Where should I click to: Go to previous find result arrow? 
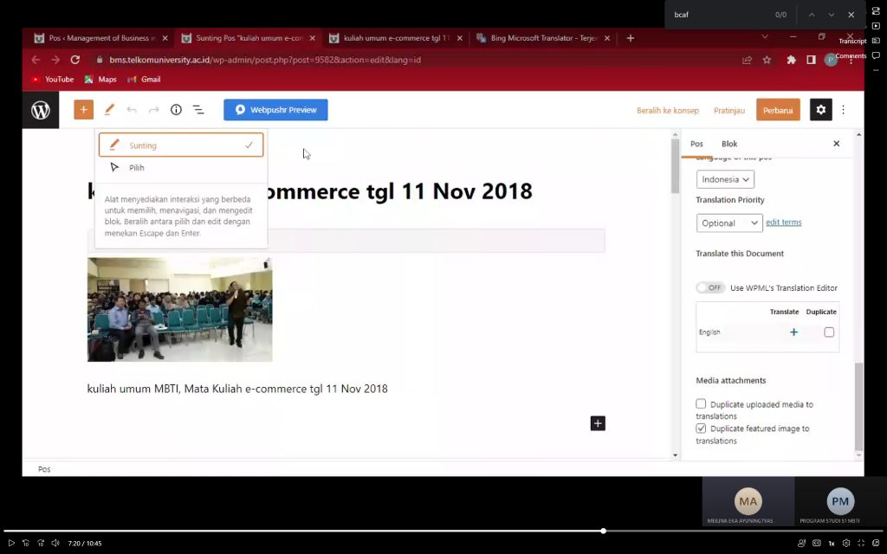click(x=811, y=15)
